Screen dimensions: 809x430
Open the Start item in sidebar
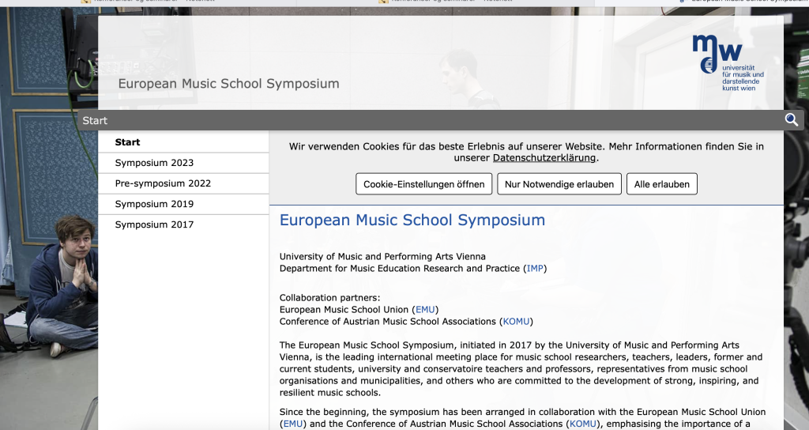pos(127,142)
